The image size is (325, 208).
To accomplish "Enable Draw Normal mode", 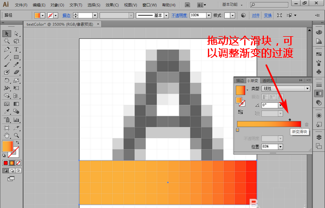I will [5, 171].
